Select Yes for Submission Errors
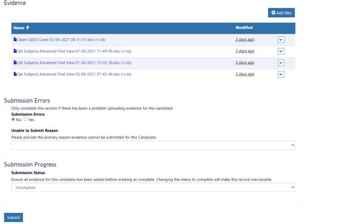This screenshot has width=353, height=224. 26,120
